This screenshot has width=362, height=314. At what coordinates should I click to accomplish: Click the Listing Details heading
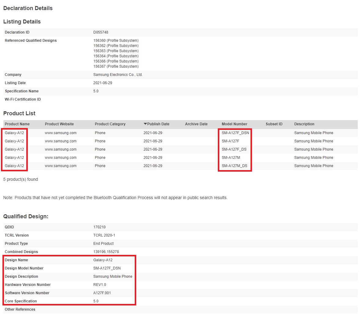click(22, 22)
